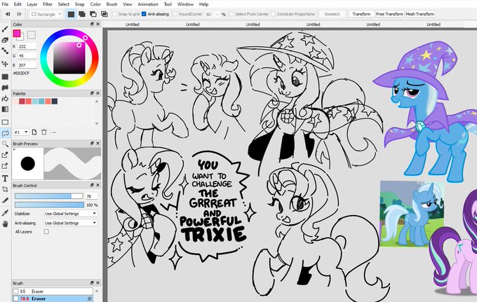Select the Magic Wand tool
The width and height of the screenshot is (477, 302).
click(5, 144)
